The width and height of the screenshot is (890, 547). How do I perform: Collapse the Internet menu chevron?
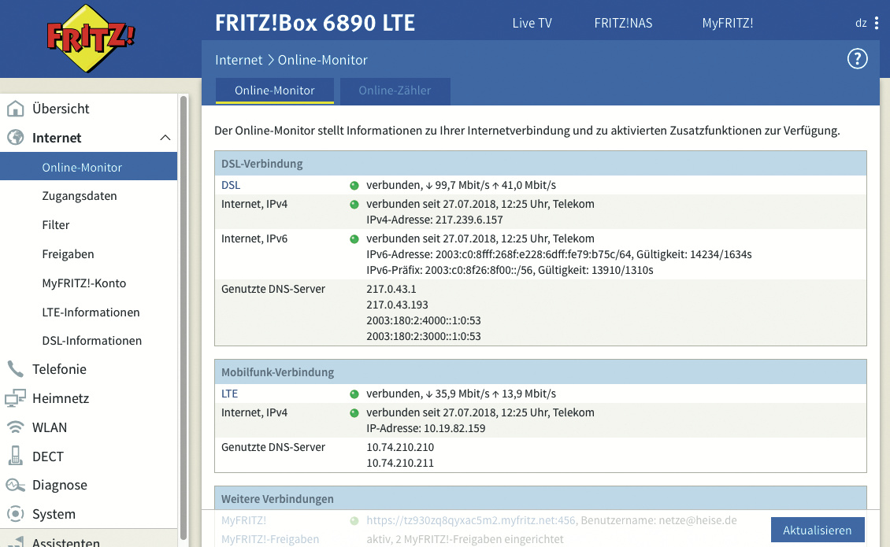(165, 138)
